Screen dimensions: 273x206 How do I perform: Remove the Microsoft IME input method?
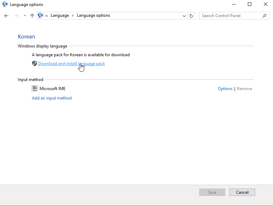pyautogui.click(x=244, y=89)
